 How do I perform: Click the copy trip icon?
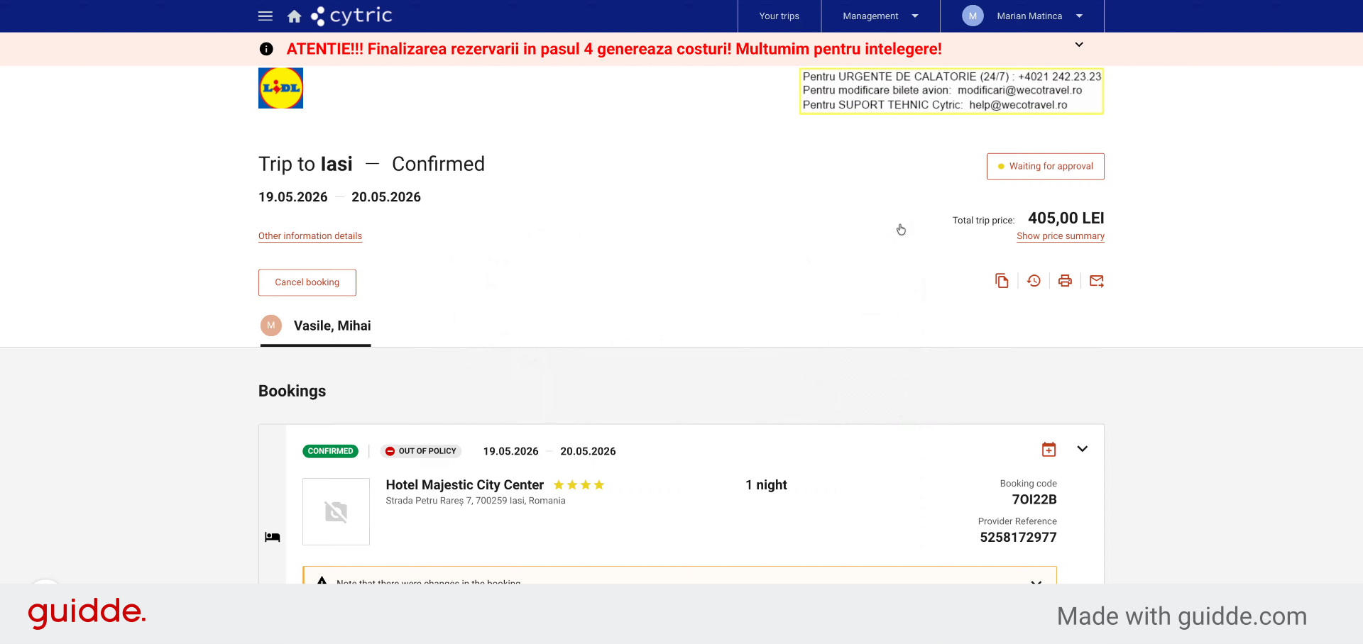tap(1002, 281)
